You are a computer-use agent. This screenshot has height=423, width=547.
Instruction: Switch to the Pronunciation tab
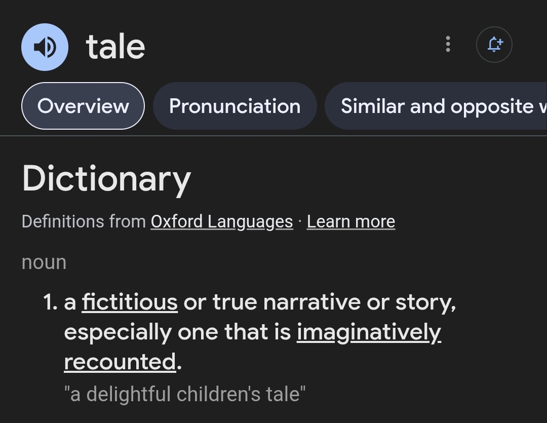[235, 106]
